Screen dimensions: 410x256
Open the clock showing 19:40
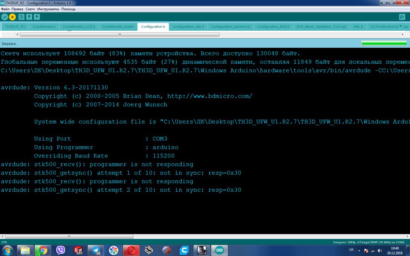coord(395,250)
